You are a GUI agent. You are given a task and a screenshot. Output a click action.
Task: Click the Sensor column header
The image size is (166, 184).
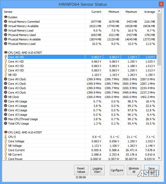pyautogui.click(x=44, y=12)
